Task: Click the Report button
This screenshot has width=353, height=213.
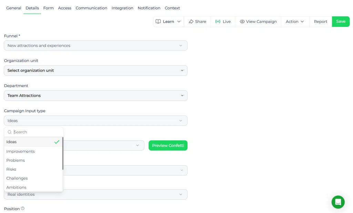Action: 321,22
